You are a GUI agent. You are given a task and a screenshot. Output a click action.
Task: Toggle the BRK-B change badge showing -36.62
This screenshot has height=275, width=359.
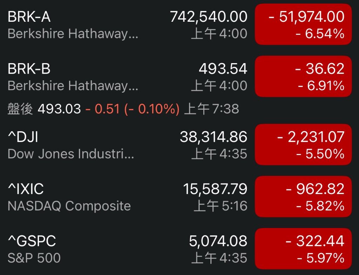[x=303, y=76]
